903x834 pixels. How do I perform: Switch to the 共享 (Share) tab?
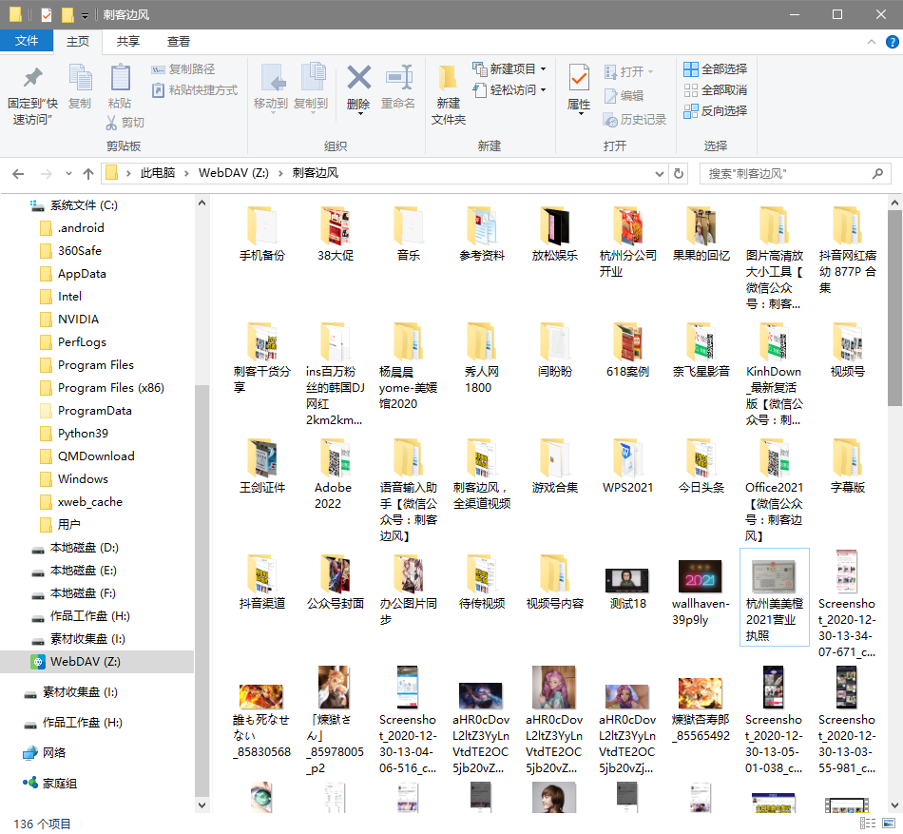[x=128, y=42]
